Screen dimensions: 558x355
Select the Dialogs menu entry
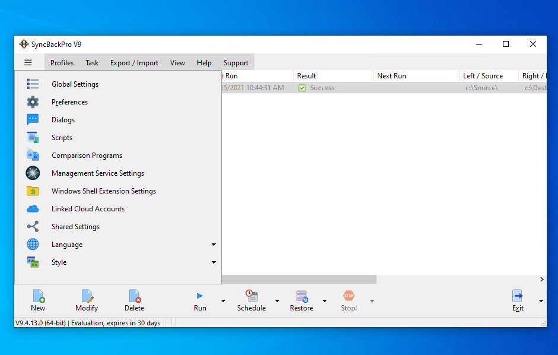(118, 120)
